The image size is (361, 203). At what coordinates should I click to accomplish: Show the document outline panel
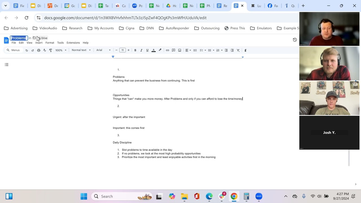click(x=6, y=65)
